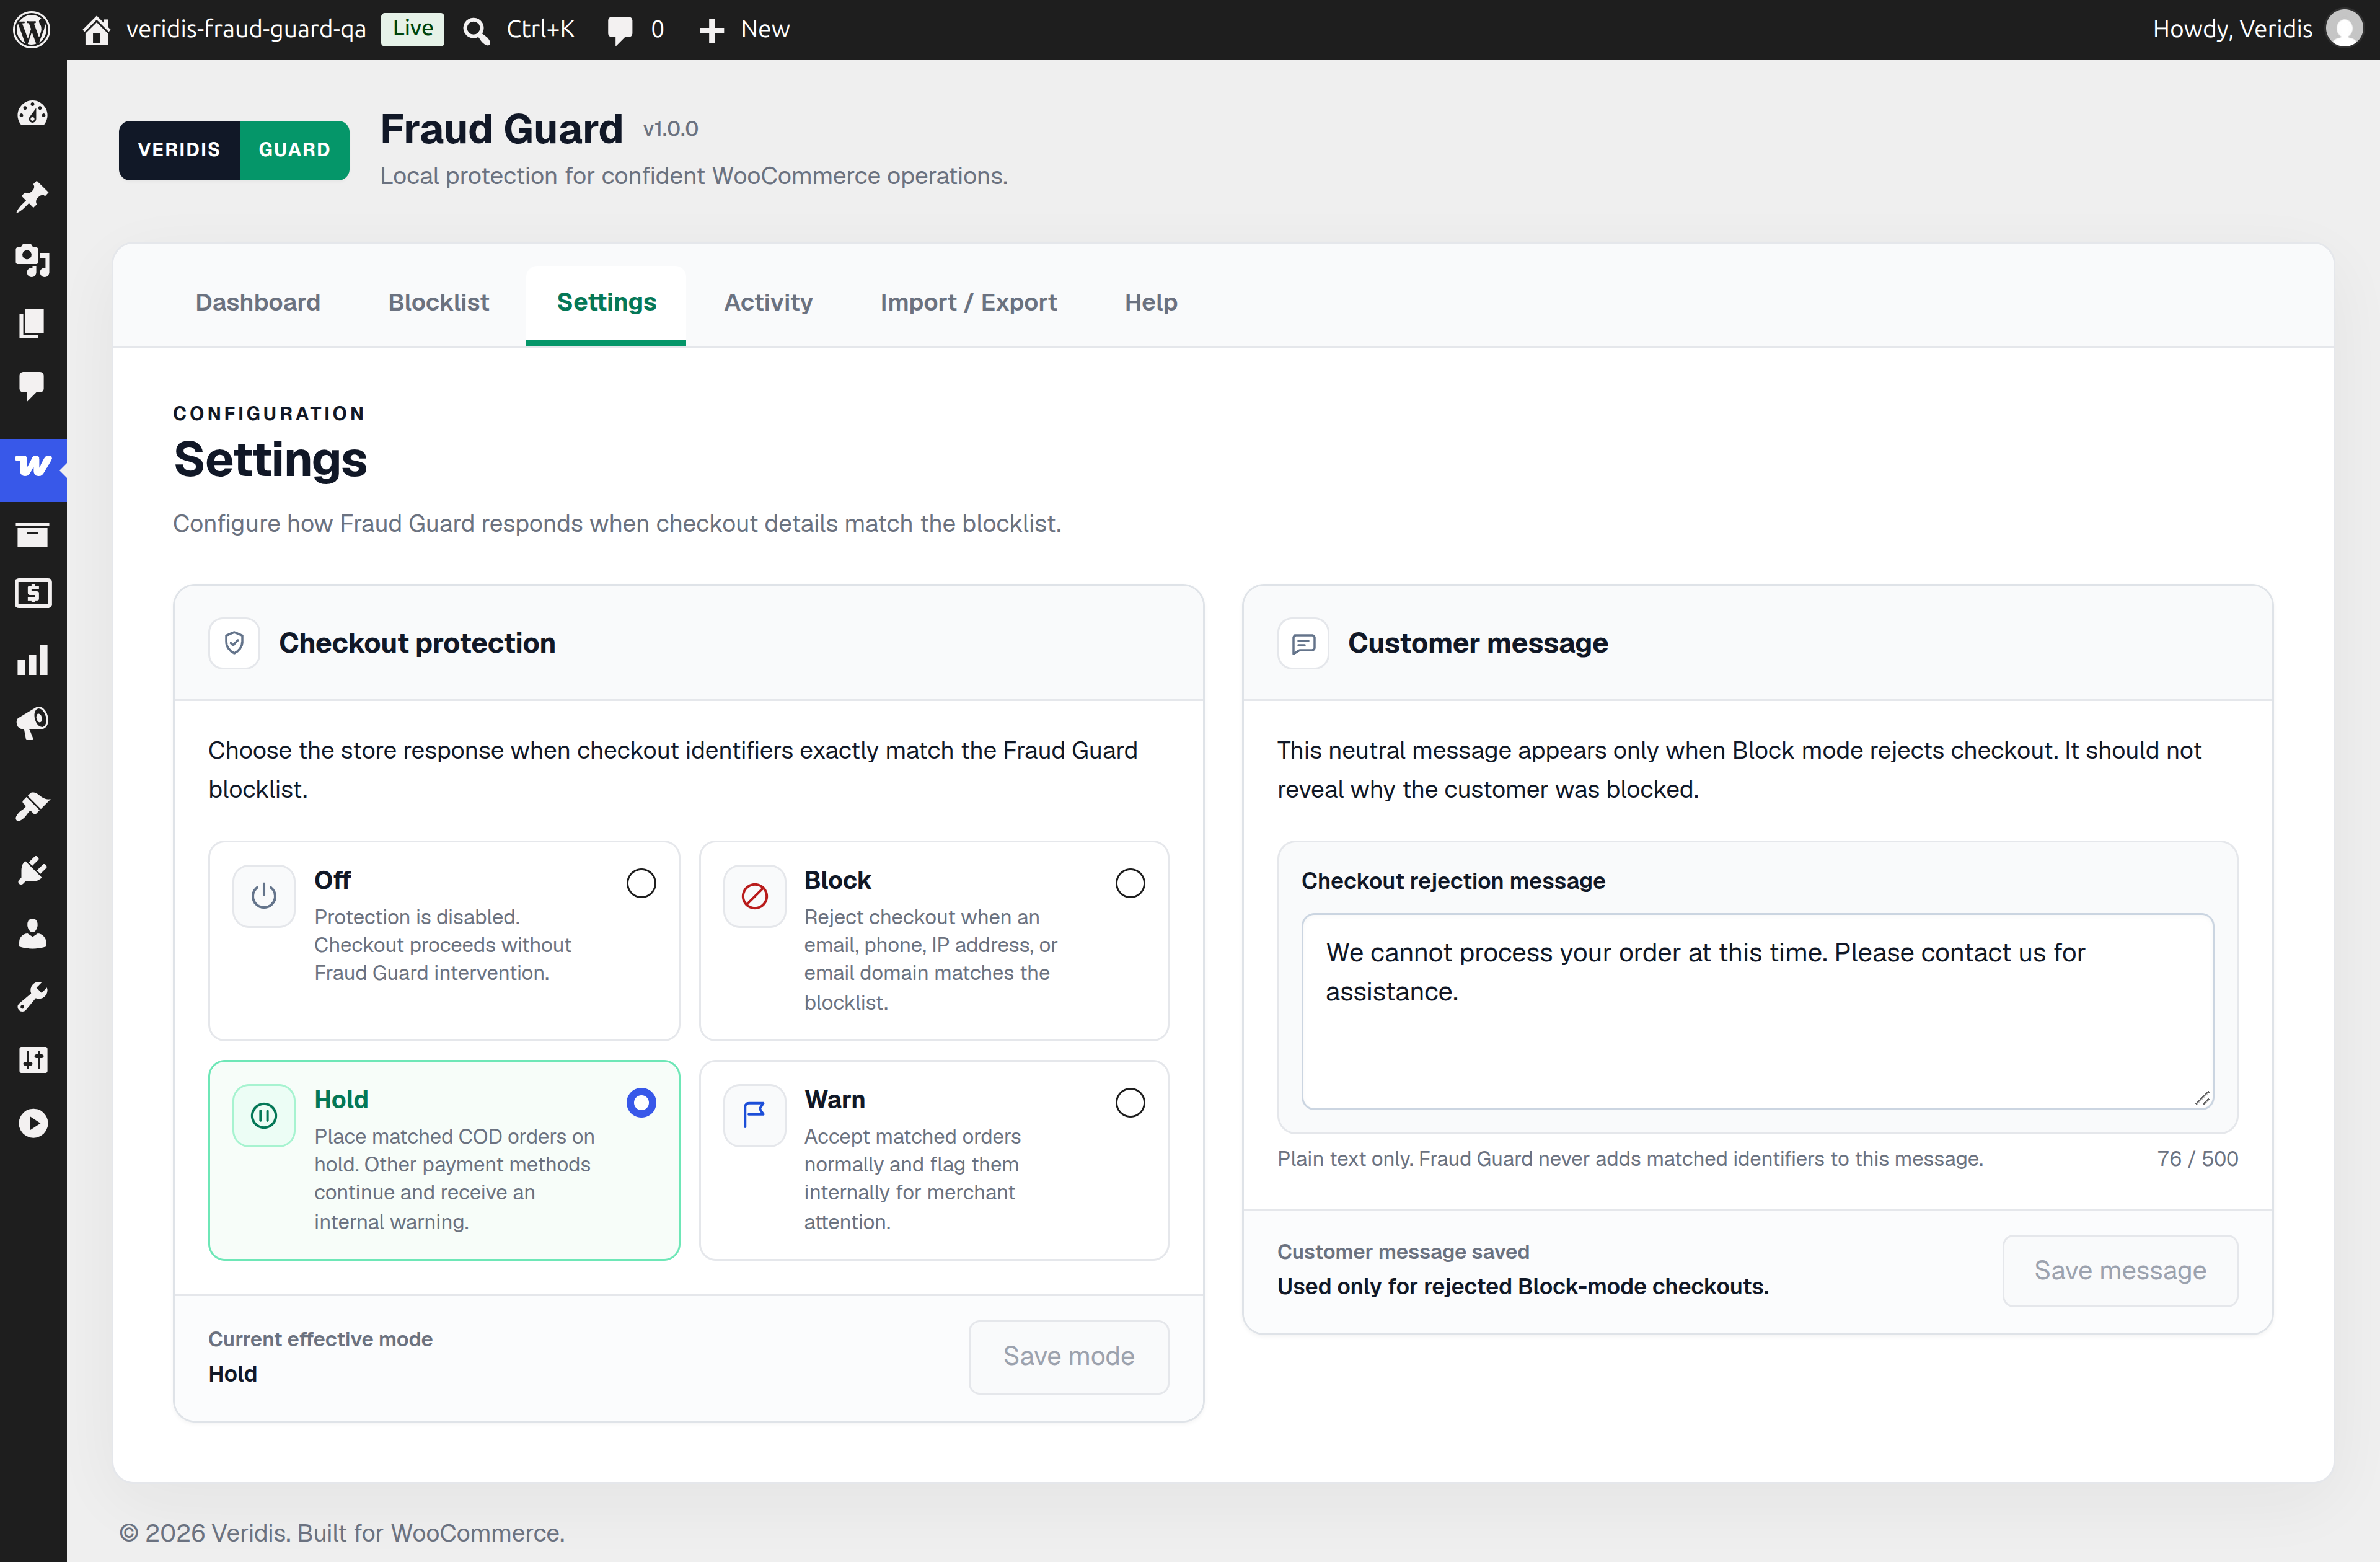
Task: Open Users person sidebar icon
Action: 32,934
